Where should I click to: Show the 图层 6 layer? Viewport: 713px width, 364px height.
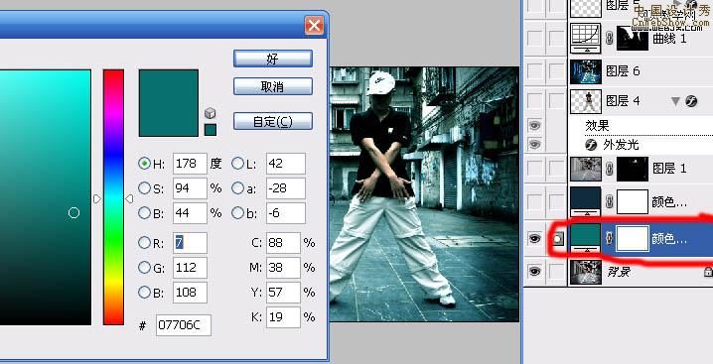pos(534,71)
